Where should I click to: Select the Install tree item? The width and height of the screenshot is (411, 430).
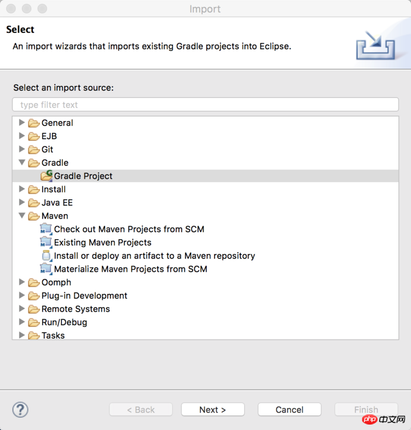click(x=54, y=189)
